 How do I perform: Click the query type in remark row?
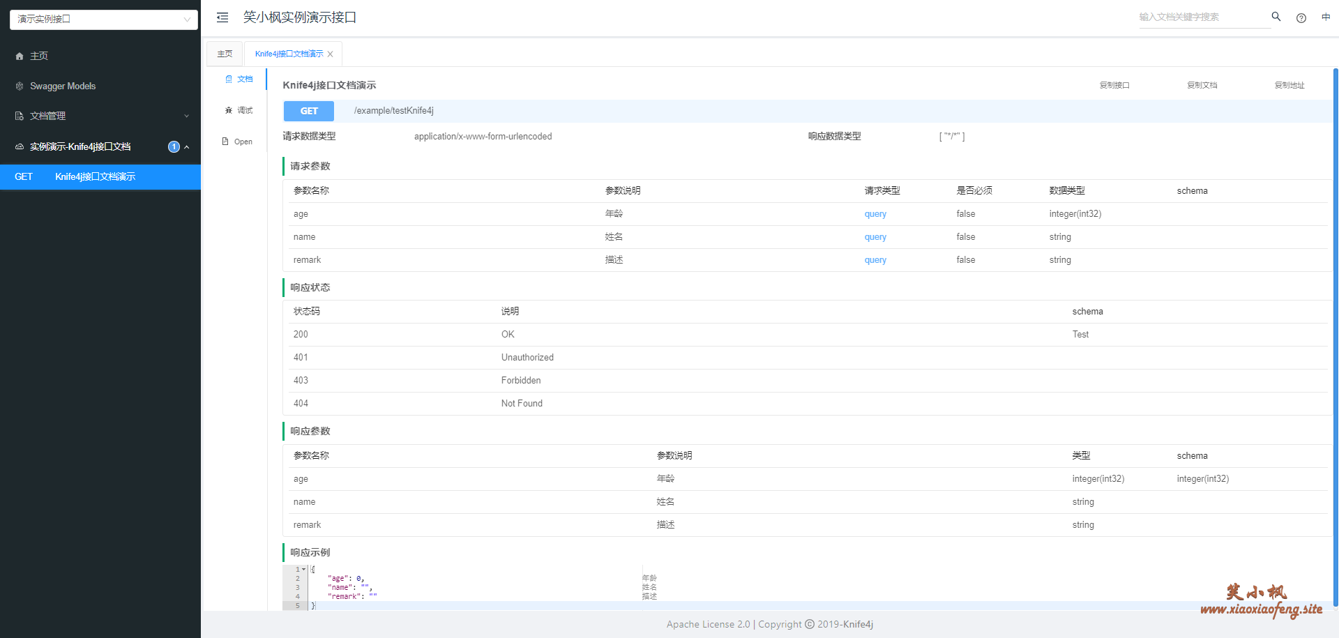[x=875, y=260]
